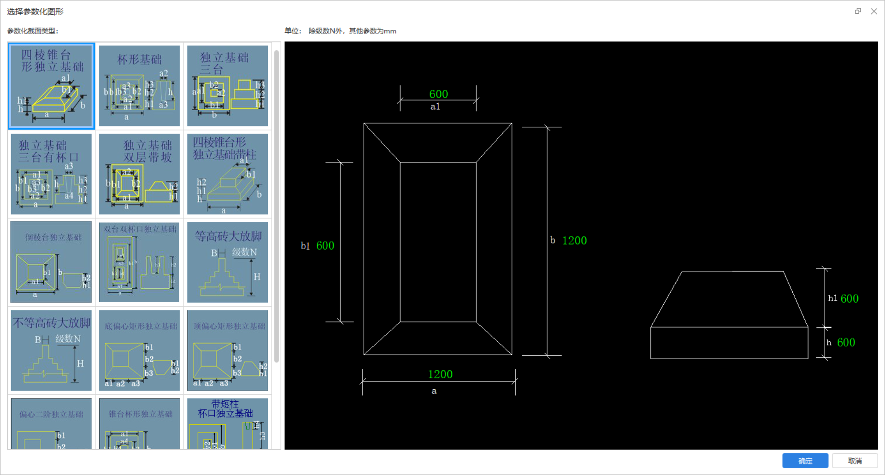Image resolution: width=885 pixels, height=475 pixels.
Task: Select the 倒棱台独立基础 thumbnail
Action: point(51,262)
